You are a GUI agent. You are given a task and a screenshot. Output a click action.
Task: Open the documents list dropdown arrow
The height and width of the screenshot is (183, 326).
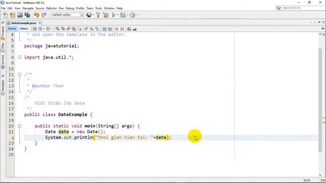[x=319, y=22]
